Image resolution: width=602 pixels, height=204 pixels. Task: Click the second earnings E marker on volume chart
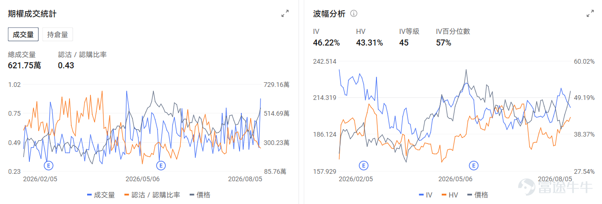pos(161,165)
